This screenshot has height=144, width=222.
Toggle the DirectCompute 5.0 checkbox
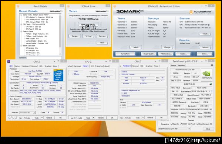coord(198,124)
